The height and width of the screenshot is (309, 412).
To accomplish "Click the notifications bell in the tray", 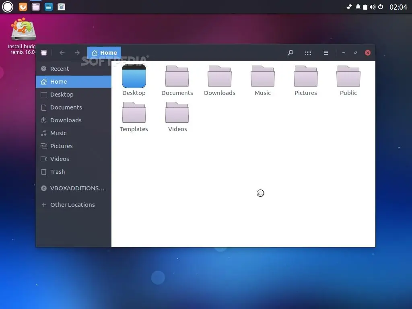I will click(x=358, y=6).
